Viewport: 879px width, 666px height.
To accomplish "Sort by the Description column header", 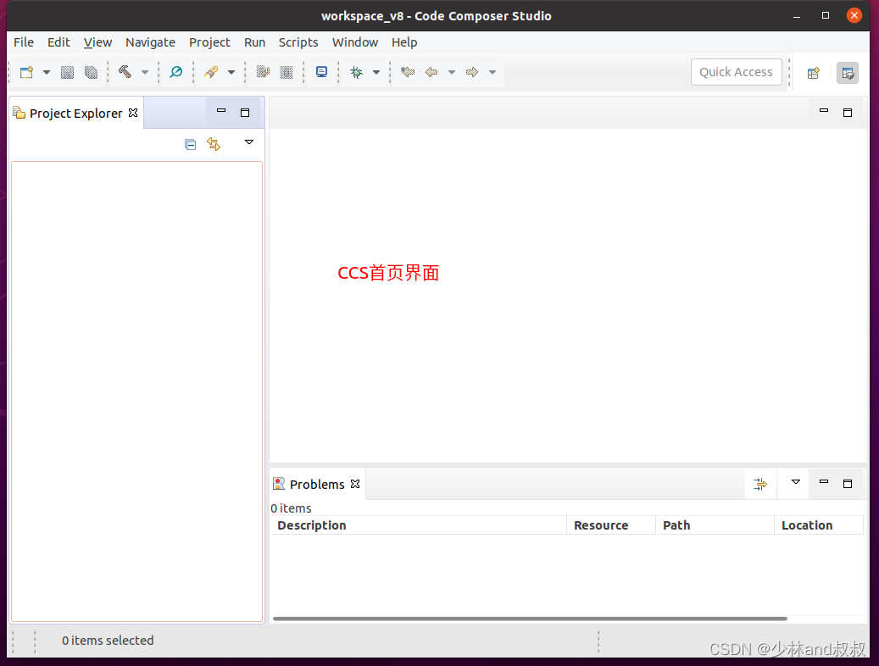I will [418, 525].
